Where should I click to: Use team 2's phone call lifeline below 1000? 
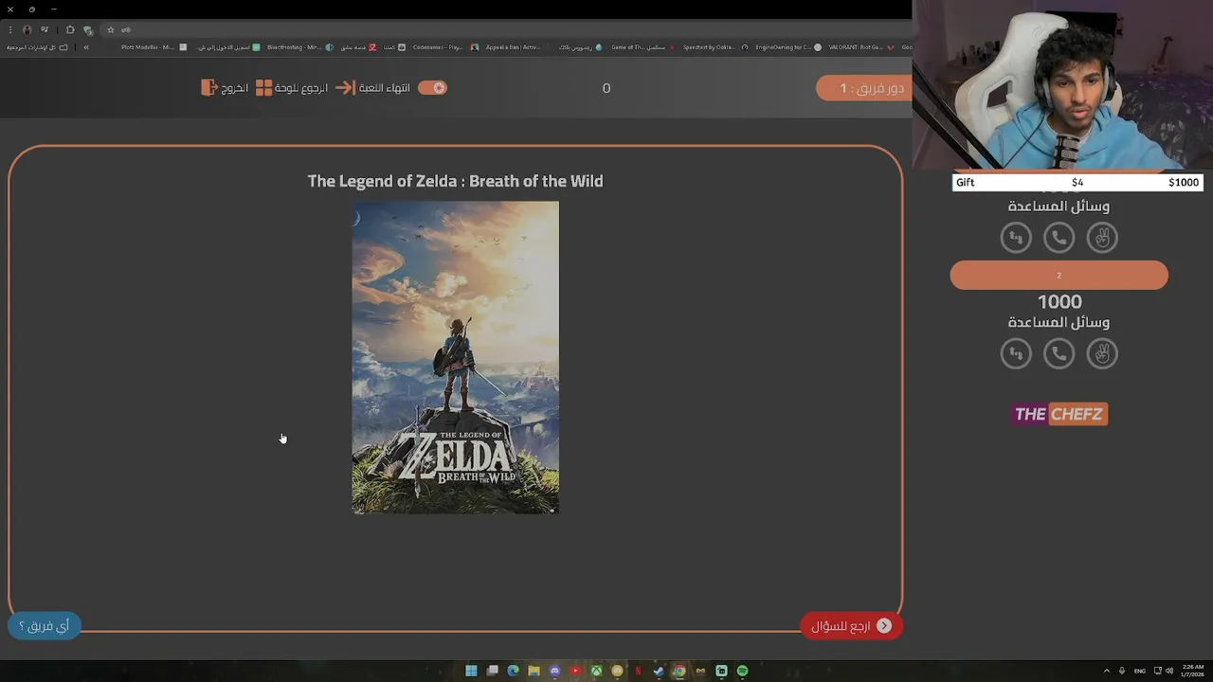coord(1059,353)
